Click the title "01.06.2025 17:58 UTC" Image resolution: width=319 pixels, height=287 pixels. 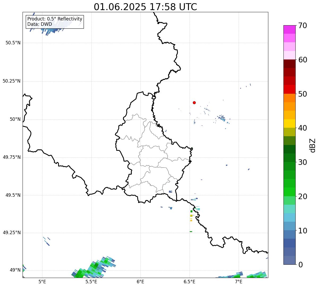tap(145, 7)
